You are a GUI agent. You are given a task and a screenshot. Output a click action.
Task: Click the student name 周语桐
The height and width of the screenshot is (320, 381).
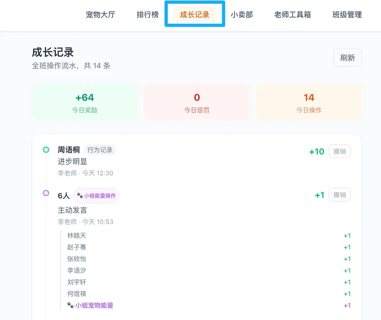(x=69, y=150)
